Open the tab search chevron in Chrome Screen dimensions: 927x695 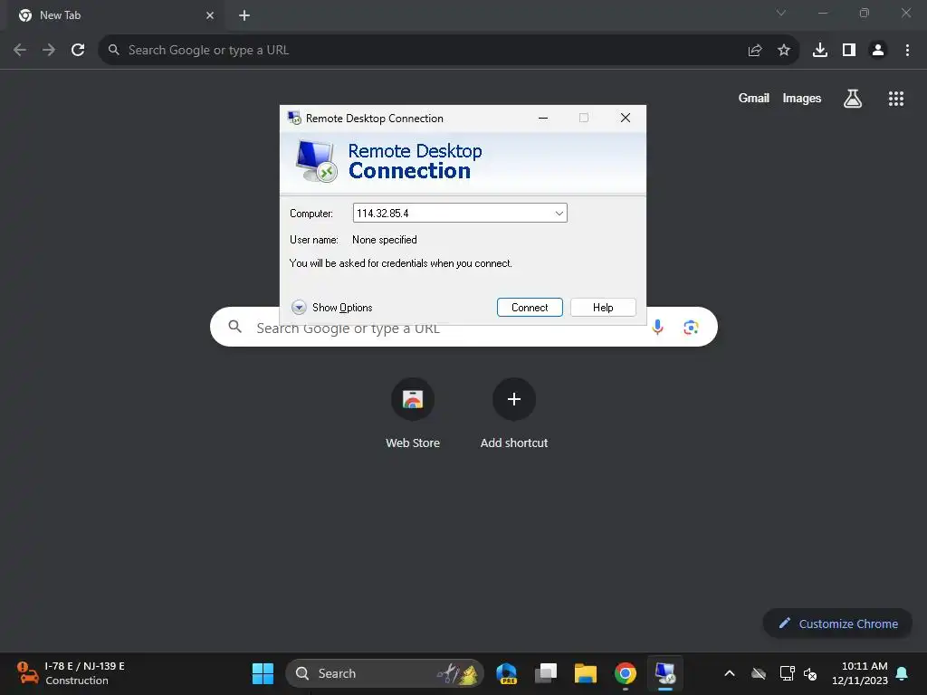pyautogui.click(x=781, y=13)
